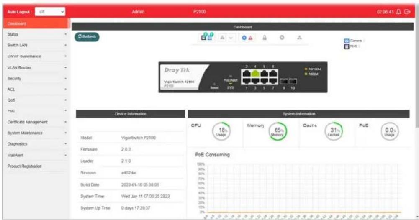Click port 1 on the switch panel
The height and width of the screenshot is (220, 419).
(247, 81)
